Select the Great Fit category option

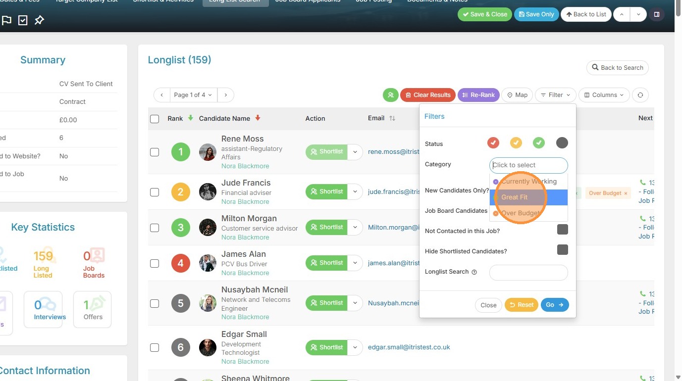click(528, 197)
